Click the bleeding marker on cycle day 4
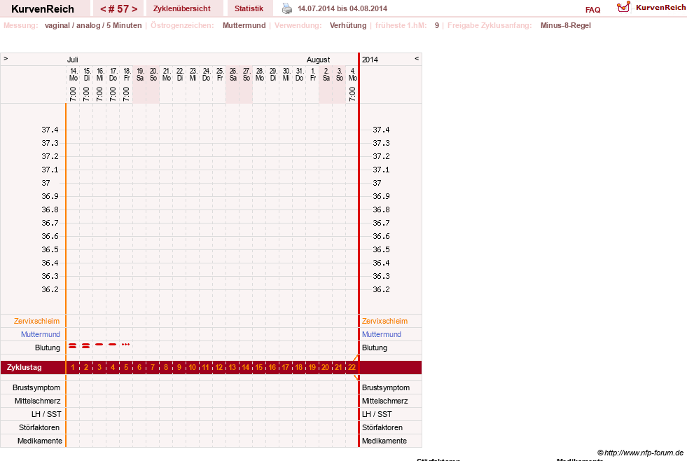687x461 pixels. tap(113, 345)
